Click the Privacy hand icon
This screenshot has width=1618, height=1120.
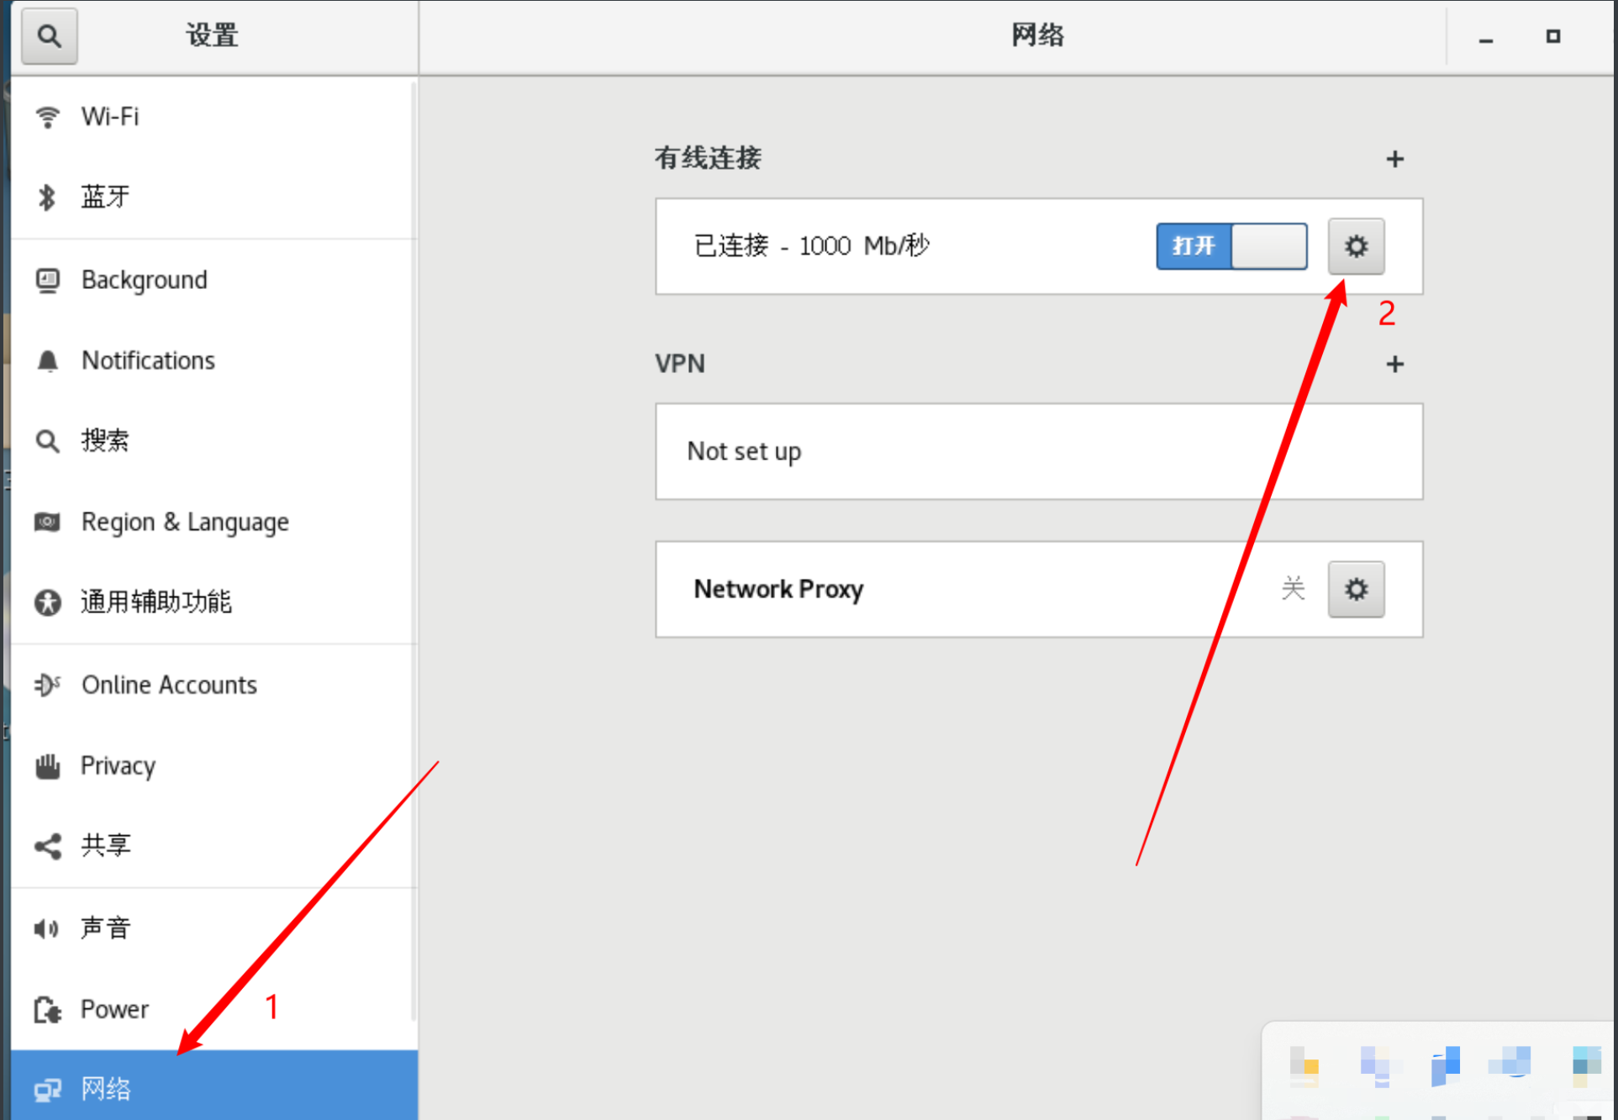(x=48, y=765)
